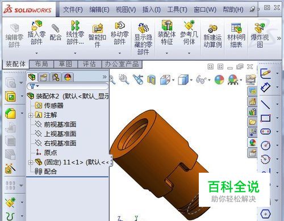
Task: Click the hide/show items glasses icon
Action: click(x=201, y=80)
